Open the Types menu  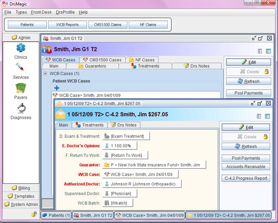pos(21,12)
